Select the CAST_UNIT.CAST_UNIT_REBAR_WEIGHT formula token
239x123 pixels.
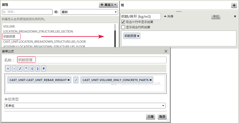(x=39, y=80)
